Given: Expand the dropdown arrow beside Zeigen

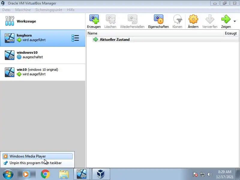Looking at the screenshot, I should (x=235, y=21).
